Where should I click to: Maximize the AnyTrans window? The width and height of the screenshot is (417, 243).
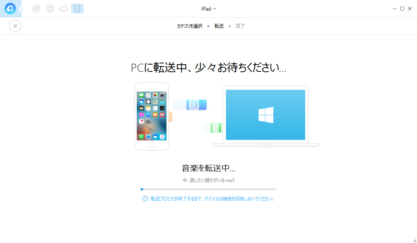(x=402, y=9)
